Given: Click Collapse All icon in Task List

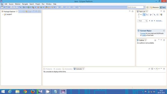Looking at the screenshot, I should point(157,15).
